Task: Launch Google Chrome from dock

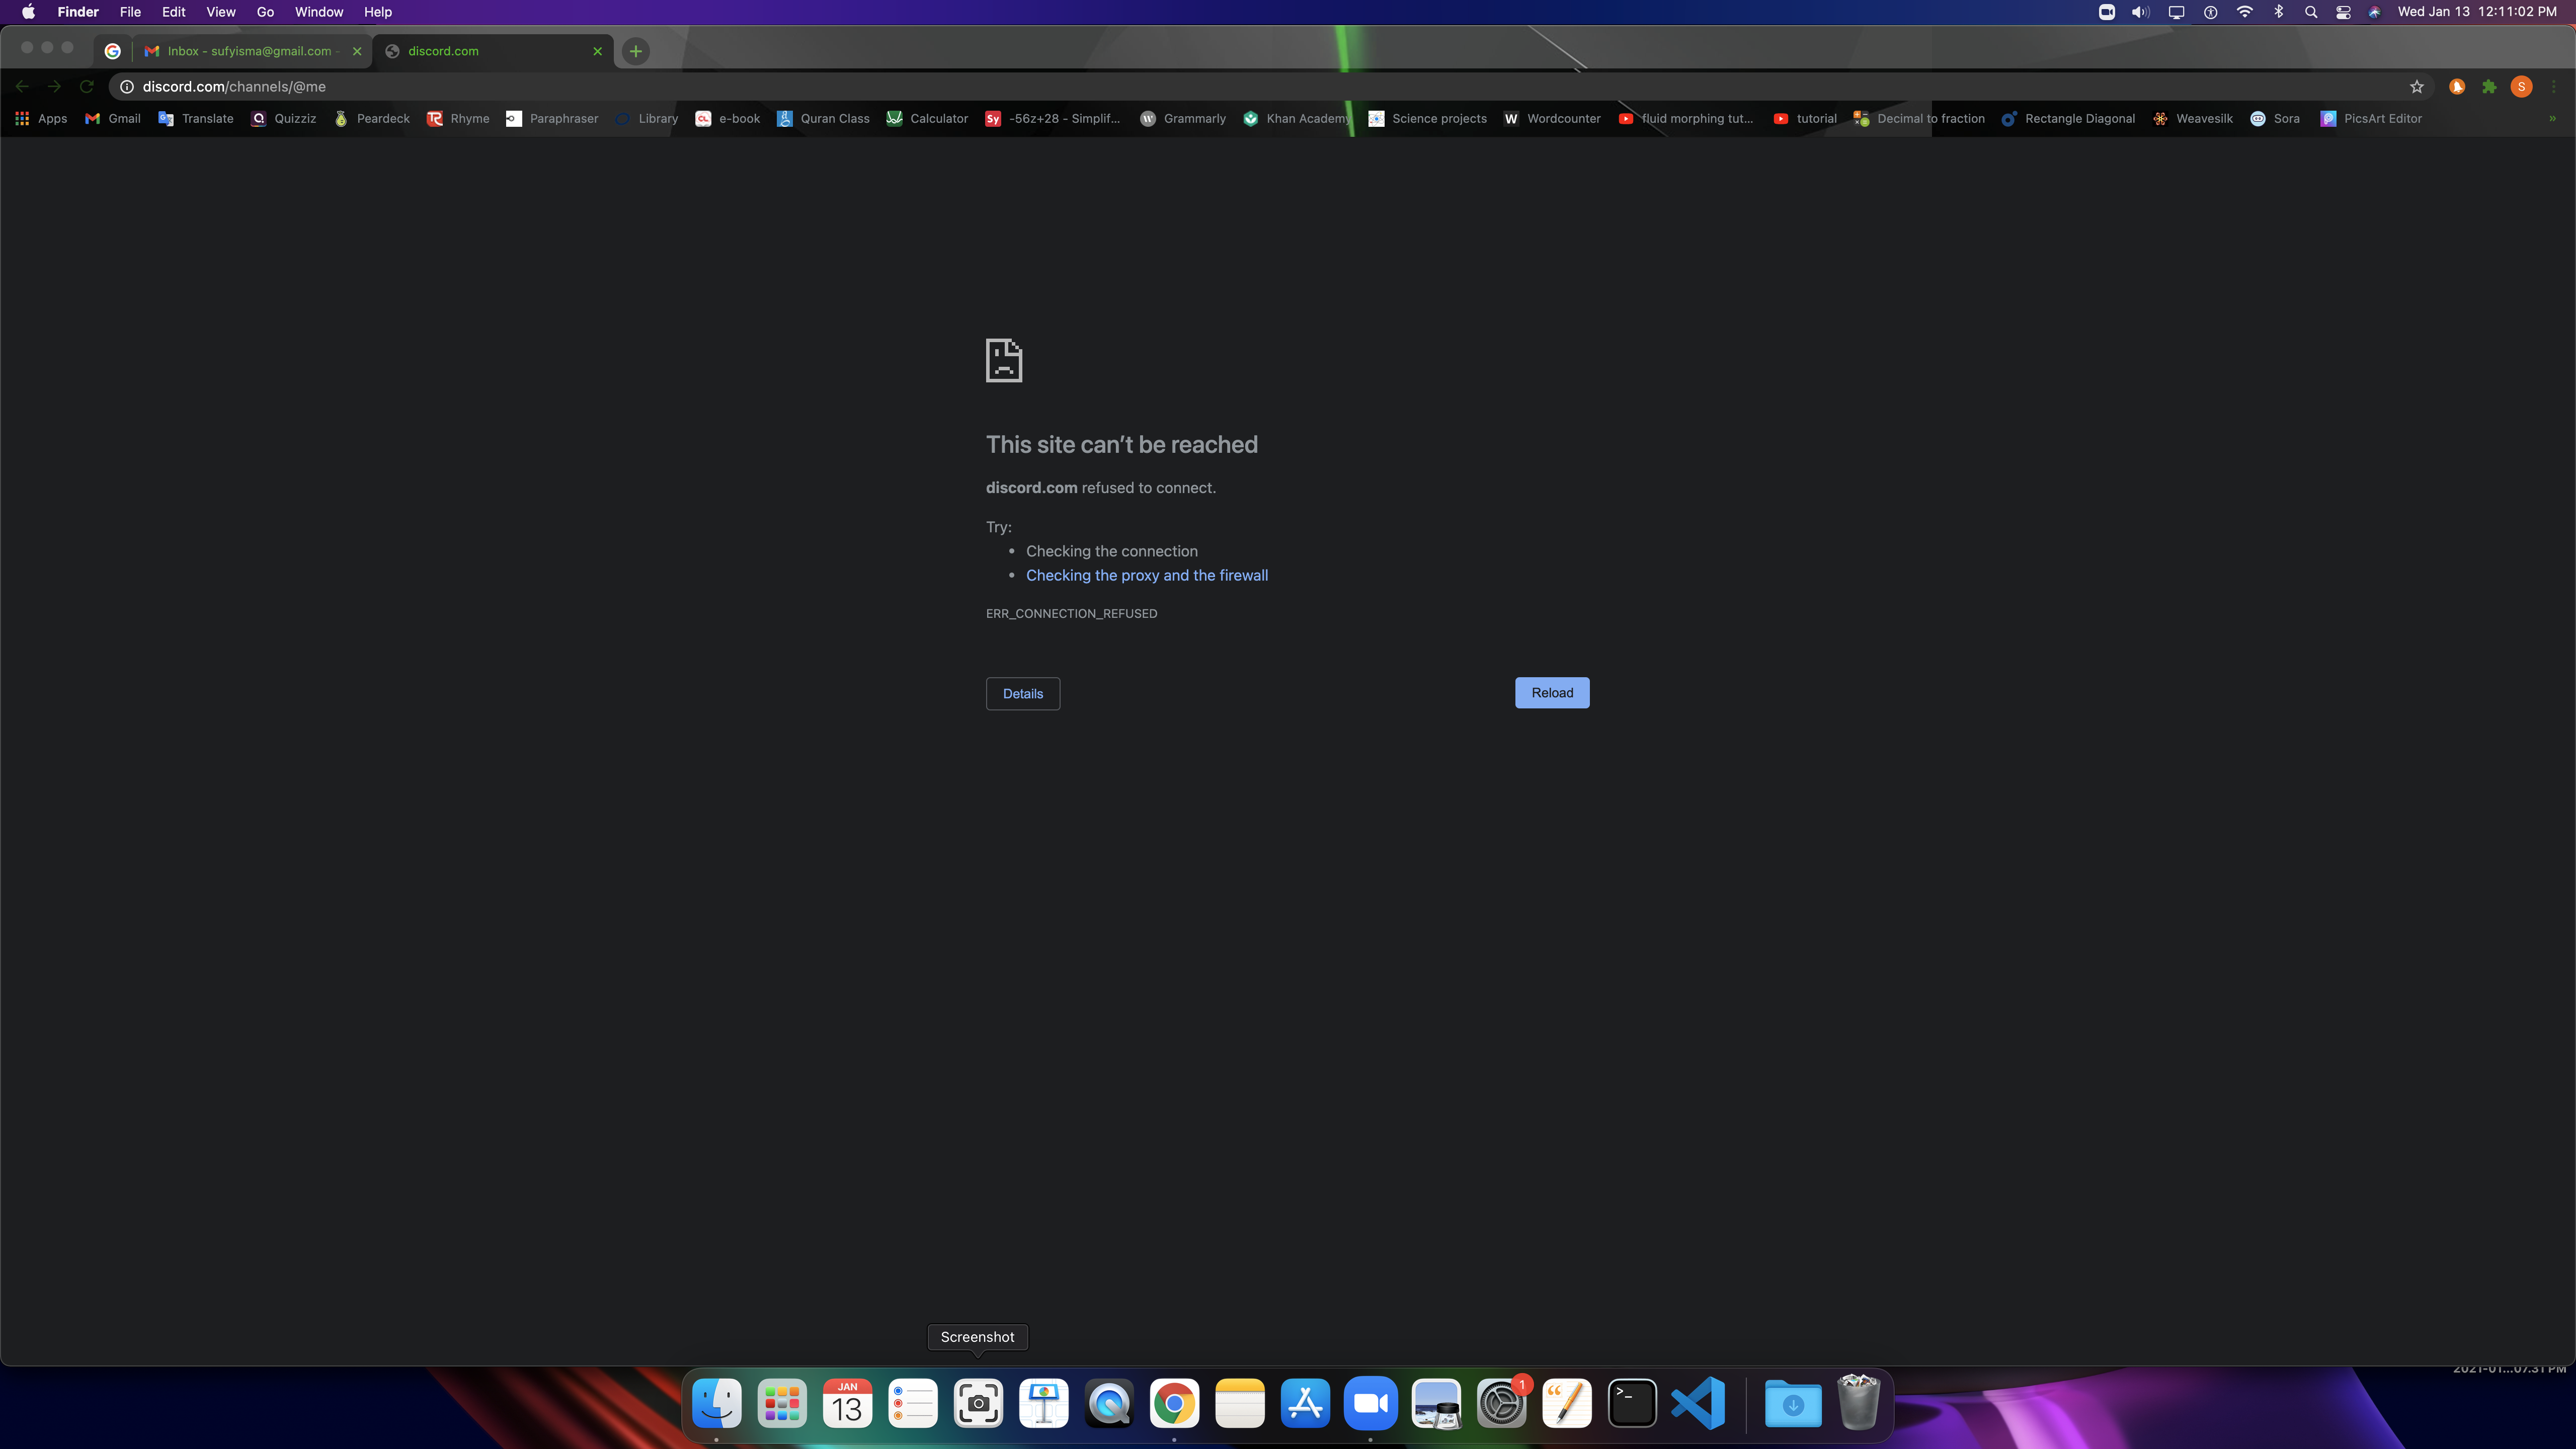Action: [1175, 1403]
